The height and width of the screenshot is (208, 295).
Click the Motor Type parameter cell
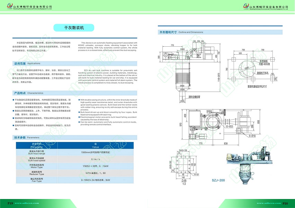(37, 166)
